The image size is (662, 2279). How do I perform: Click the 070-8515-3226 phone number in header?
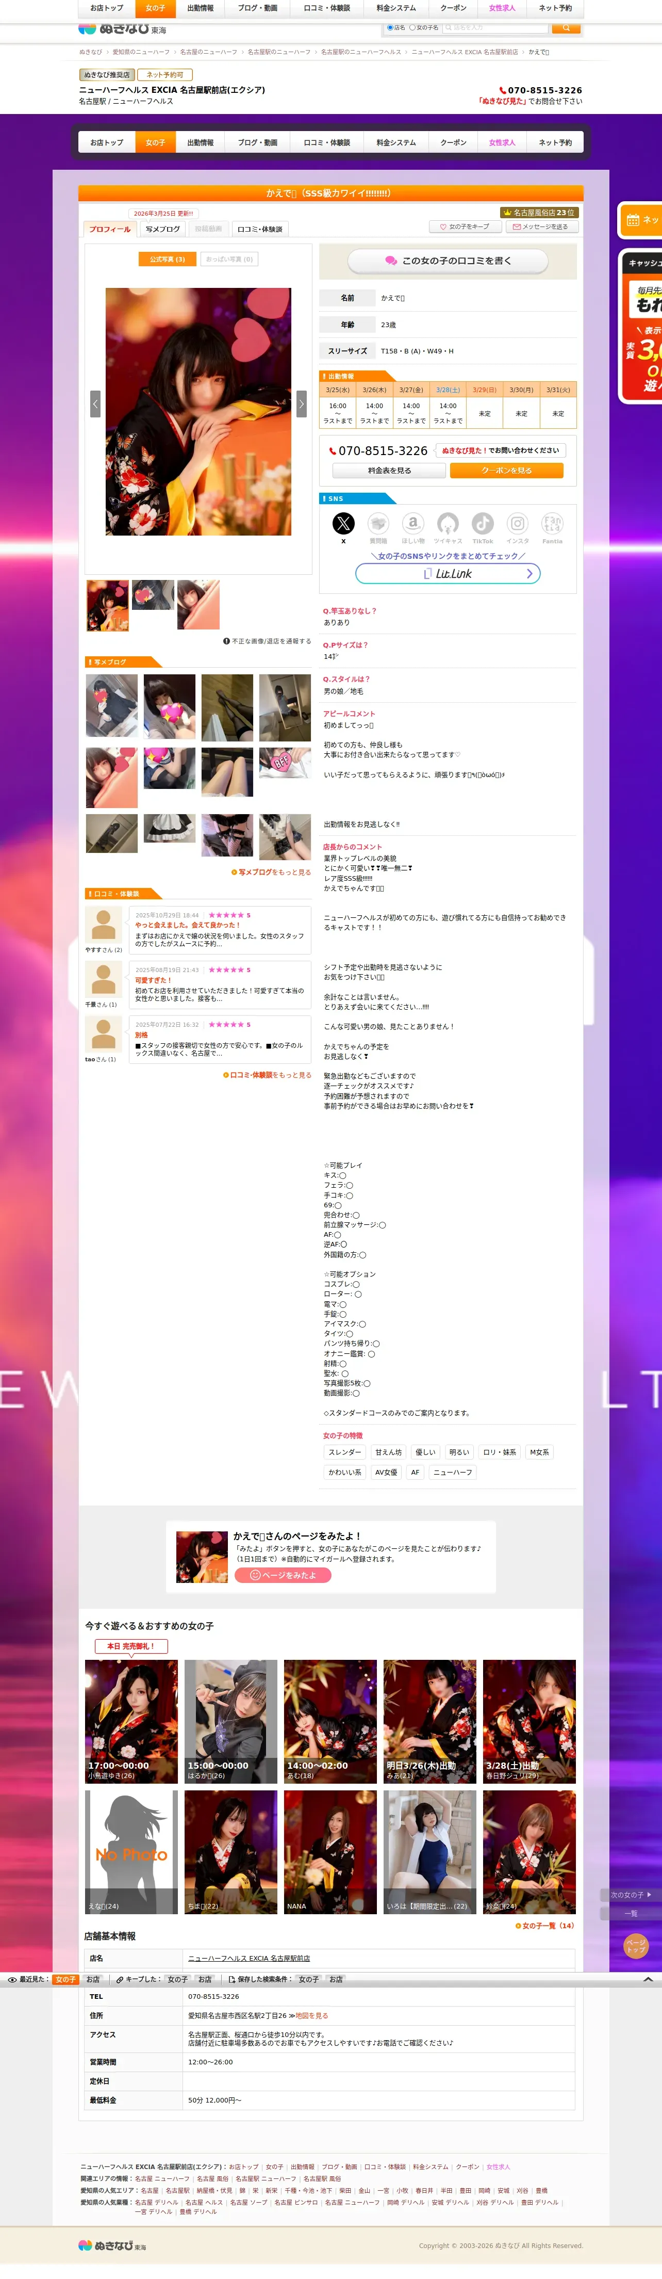pyautogui.click(x=541, y=90)
